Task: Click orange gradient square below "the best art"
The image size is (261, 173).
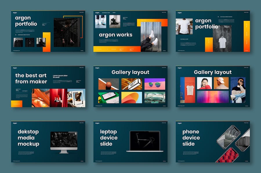Action: pos(17,104)
